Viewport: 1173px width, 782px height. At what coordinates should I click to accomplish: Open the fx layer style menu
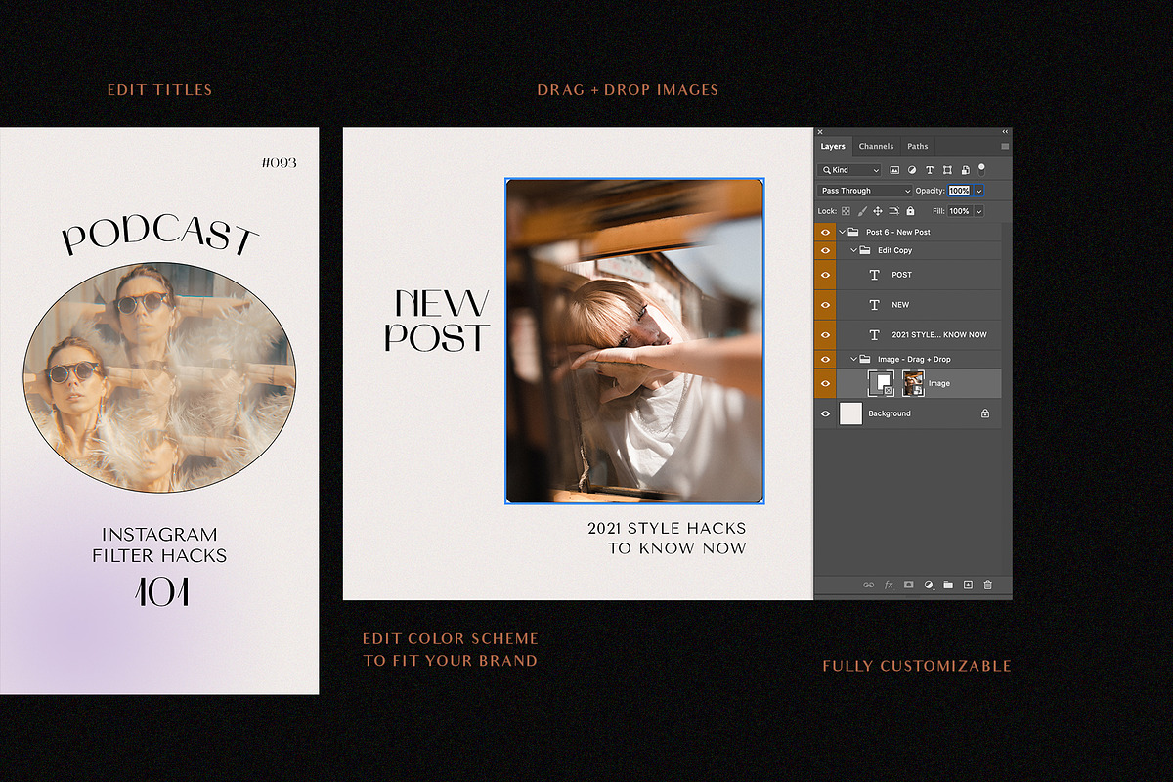click(x=889, y=585)
